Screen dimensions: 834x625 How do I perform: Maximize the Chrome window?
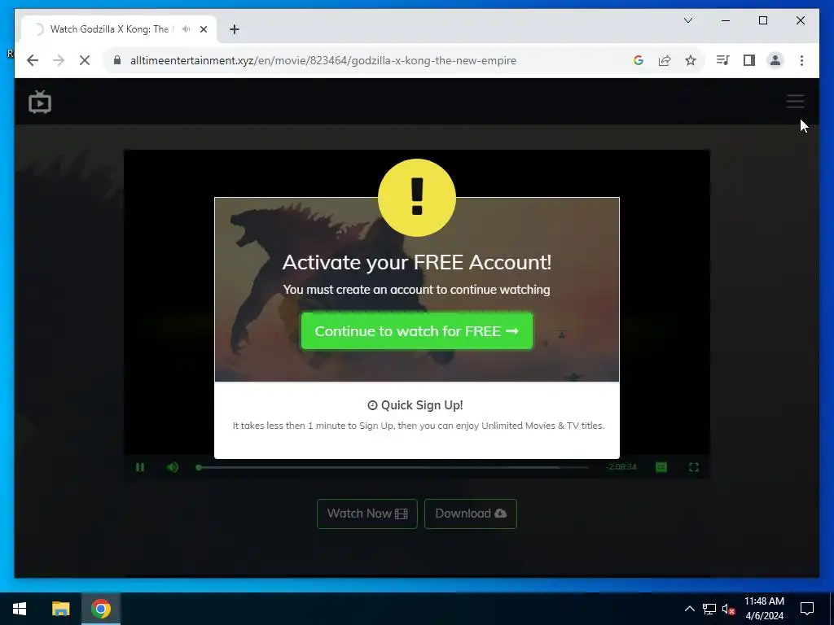tap(762, 20)
